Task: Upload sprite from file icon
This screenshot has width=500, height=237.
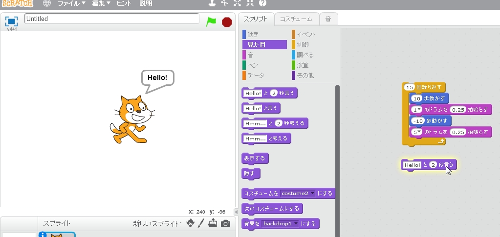Action: pyautogui.click(x=213, y=223)
